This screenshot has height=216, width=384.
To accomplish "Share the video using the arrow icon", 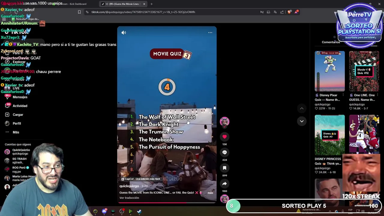I will [224, 184].
